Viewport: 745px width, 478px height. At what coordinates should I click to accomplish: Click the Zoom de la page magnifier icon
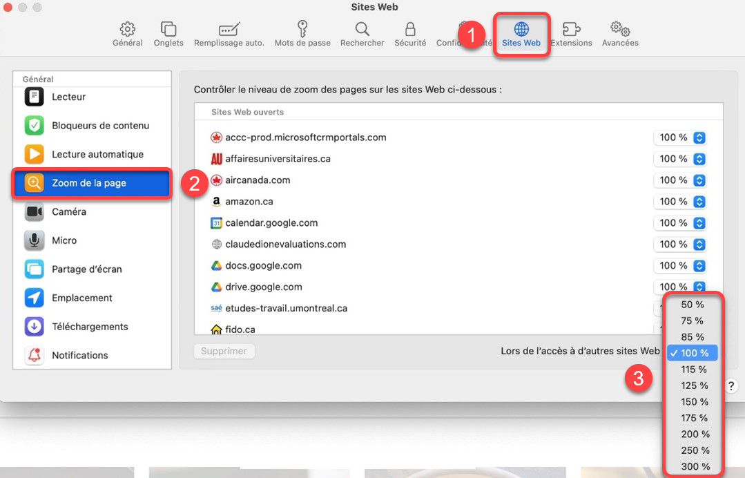click(x=35, y=183)
